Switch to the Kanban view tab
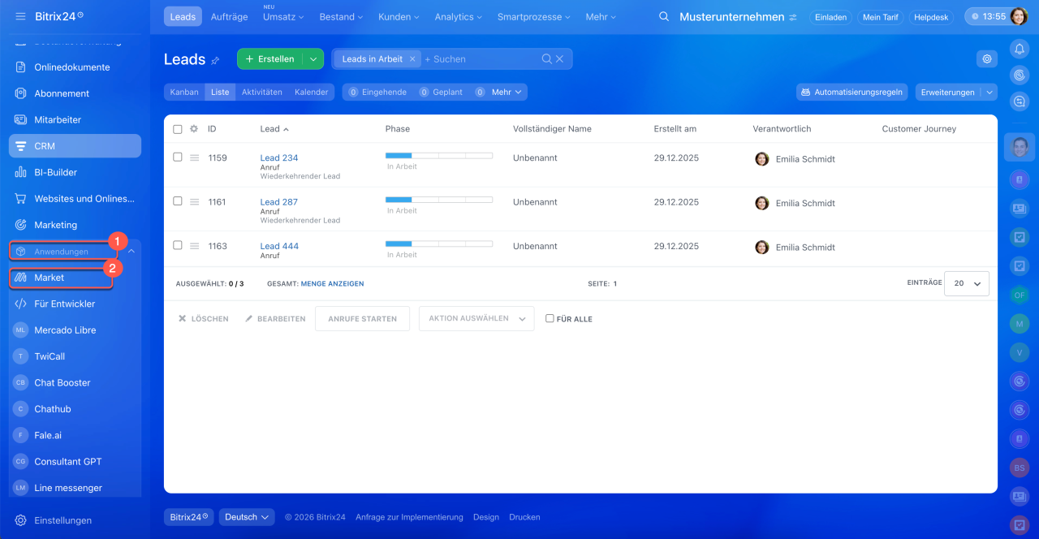 click(184, 93)
